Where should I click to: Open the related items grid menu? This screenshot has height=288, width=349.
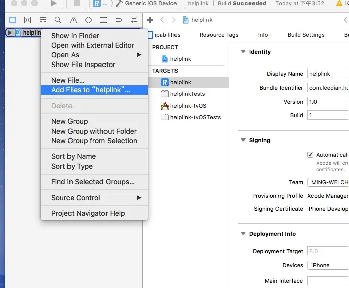click(150, 20)
